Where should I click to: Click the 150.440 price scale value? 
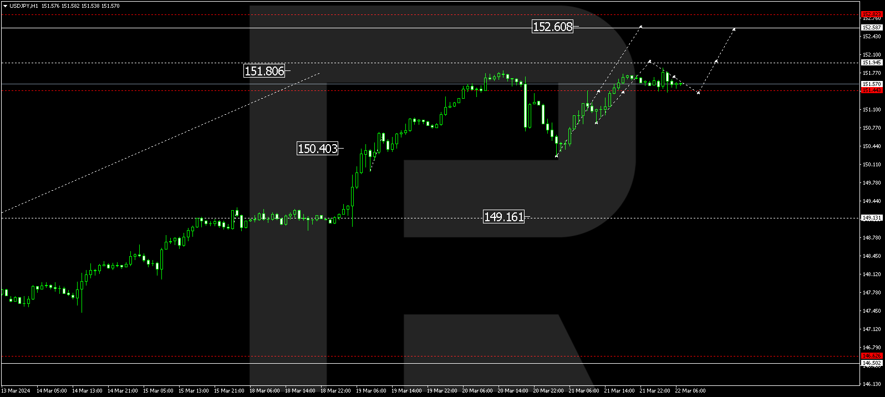(x=872, y=146)
